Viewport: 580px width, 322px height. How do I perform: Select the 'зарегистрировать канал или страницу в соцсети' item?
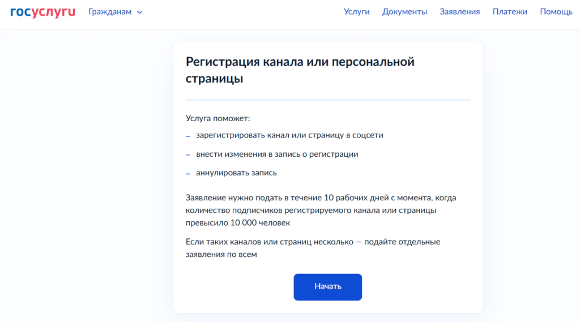(x=289, y=135)
